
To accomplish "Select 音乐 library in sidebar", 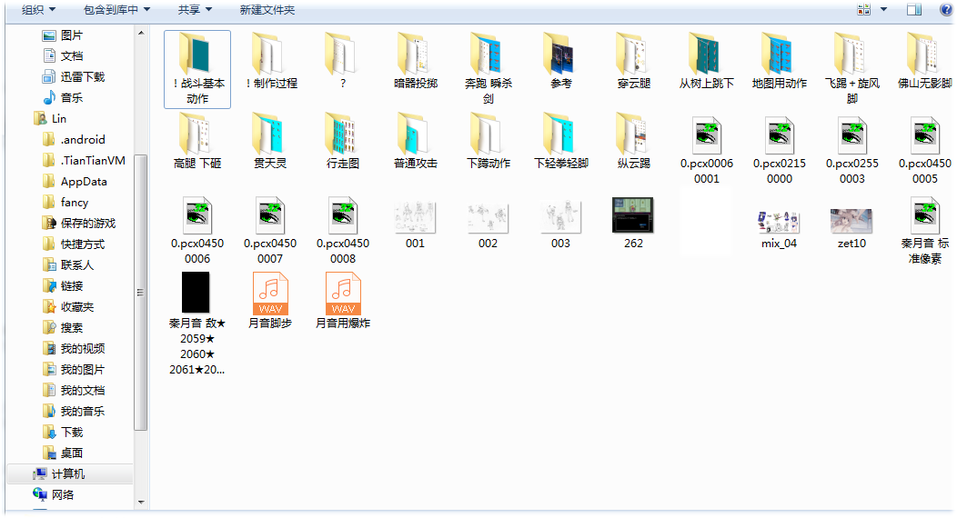I will pyautogui.click(x=63, y=97).
